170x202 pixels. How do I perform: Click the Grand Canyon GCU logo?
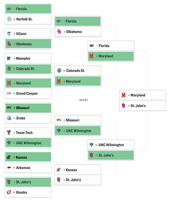[9, 93]
